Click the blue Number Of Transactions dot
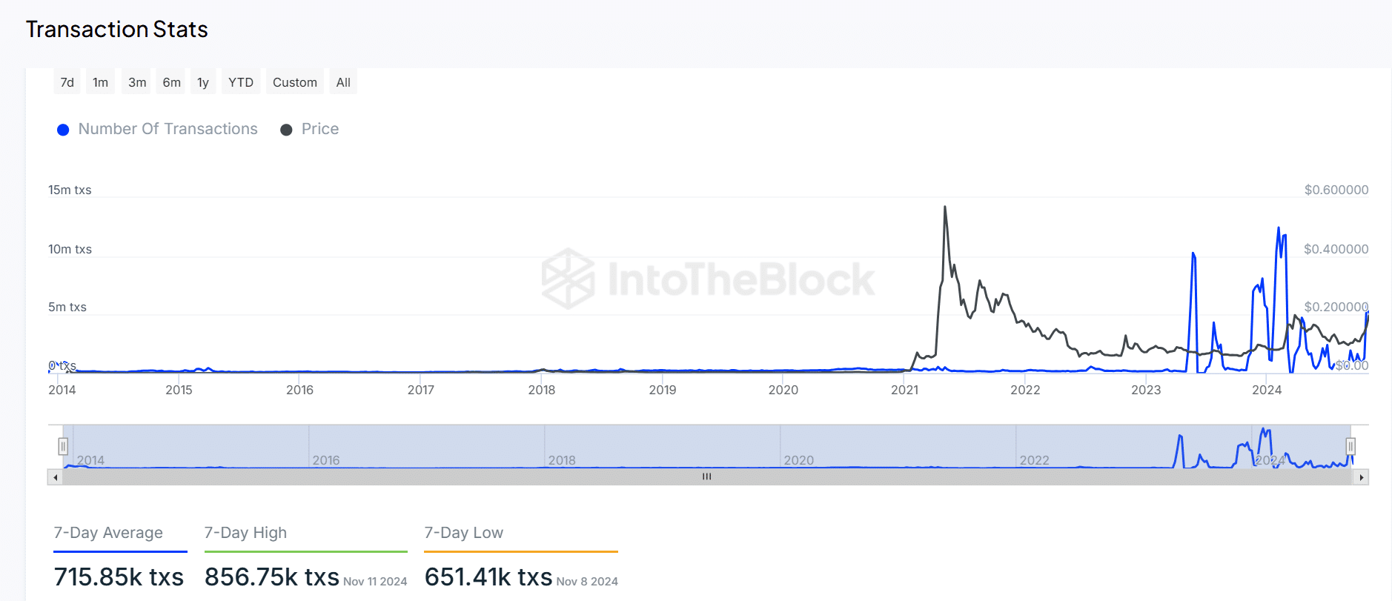This screenshot has height=601, width=1392. 64,130
